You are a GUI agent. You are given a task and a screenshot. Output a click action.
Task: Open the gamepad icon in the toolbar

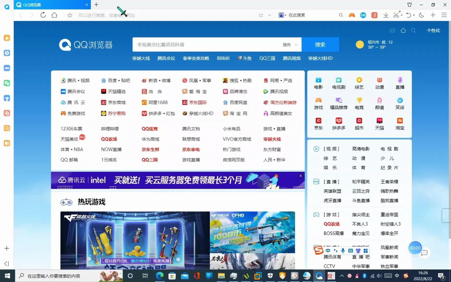352,15
